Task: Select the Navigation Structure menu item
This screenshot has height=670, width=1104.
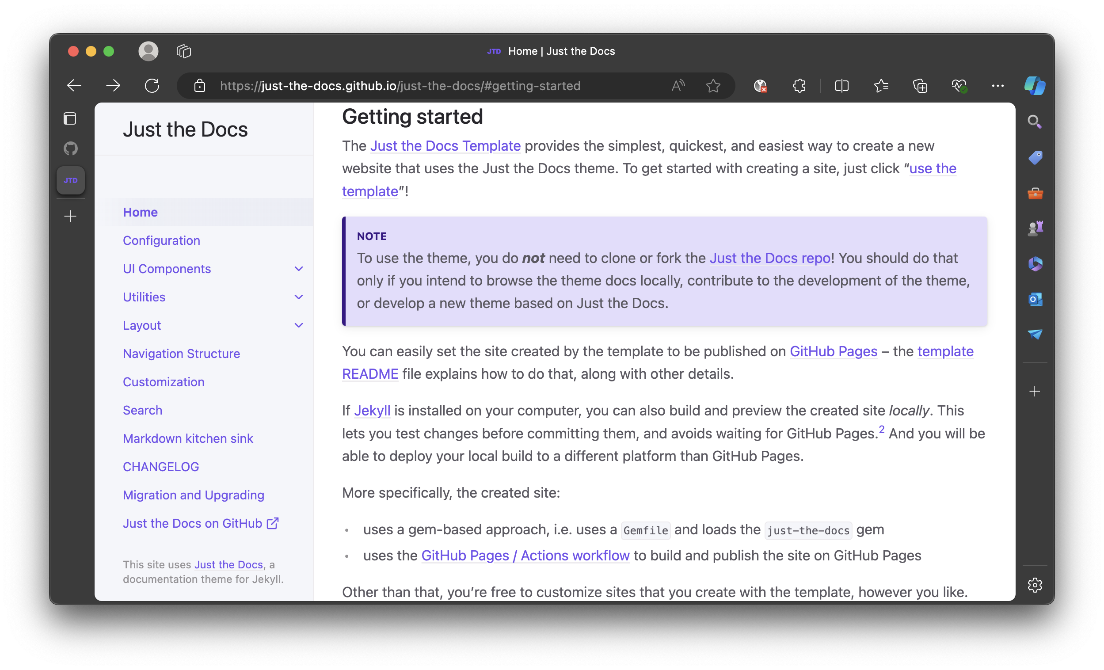Action: click(181, 353)
